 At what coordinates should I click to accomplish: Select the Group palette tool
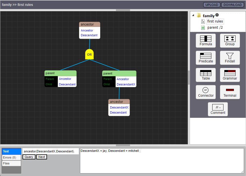tap(230, 40)
